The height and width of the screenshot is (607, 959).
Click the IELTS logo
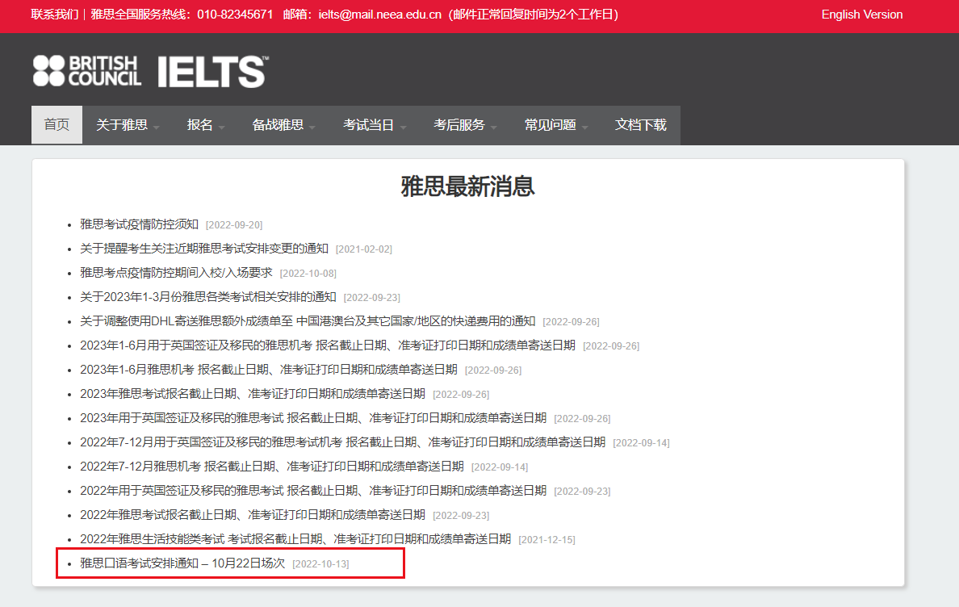coord(213,72)
